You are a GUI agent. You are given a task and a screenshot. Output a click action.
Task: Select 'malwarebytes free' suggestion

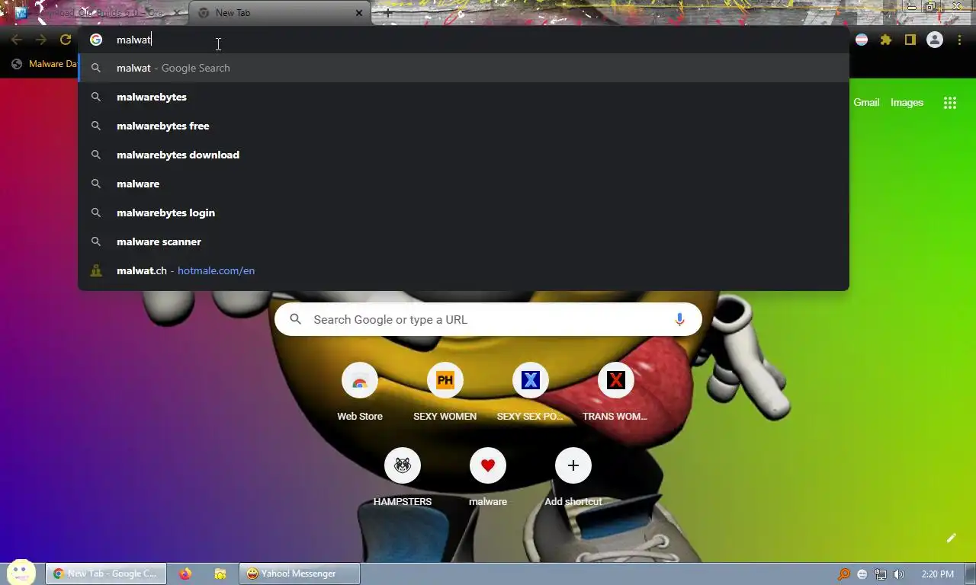tap(464, 126)
